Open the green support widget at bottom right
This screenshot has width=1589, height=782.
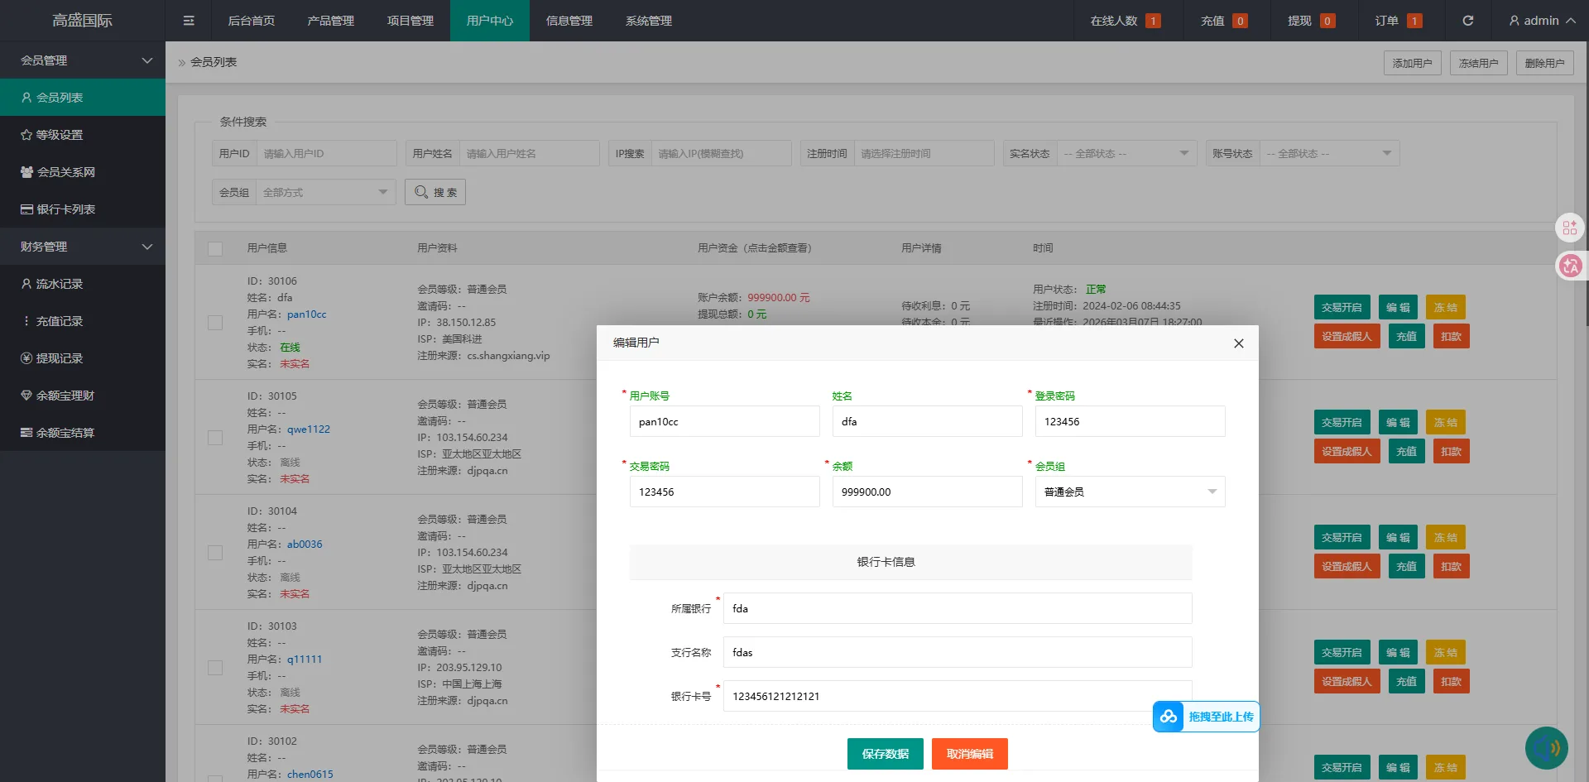click(x=1549, y=746)
